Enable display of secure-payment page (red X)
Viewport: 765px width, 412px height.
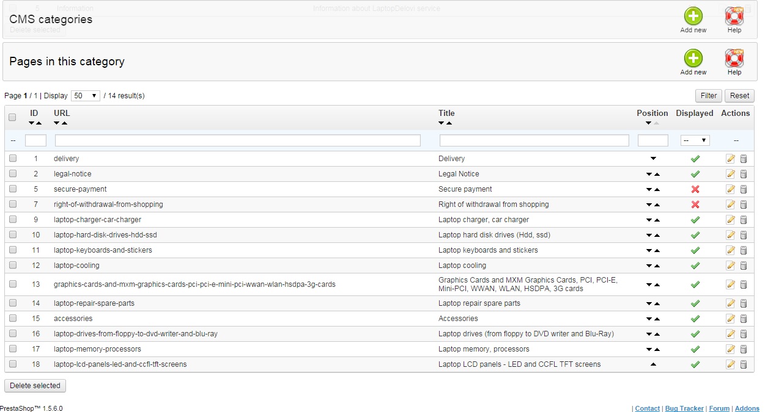click(695, 189)
